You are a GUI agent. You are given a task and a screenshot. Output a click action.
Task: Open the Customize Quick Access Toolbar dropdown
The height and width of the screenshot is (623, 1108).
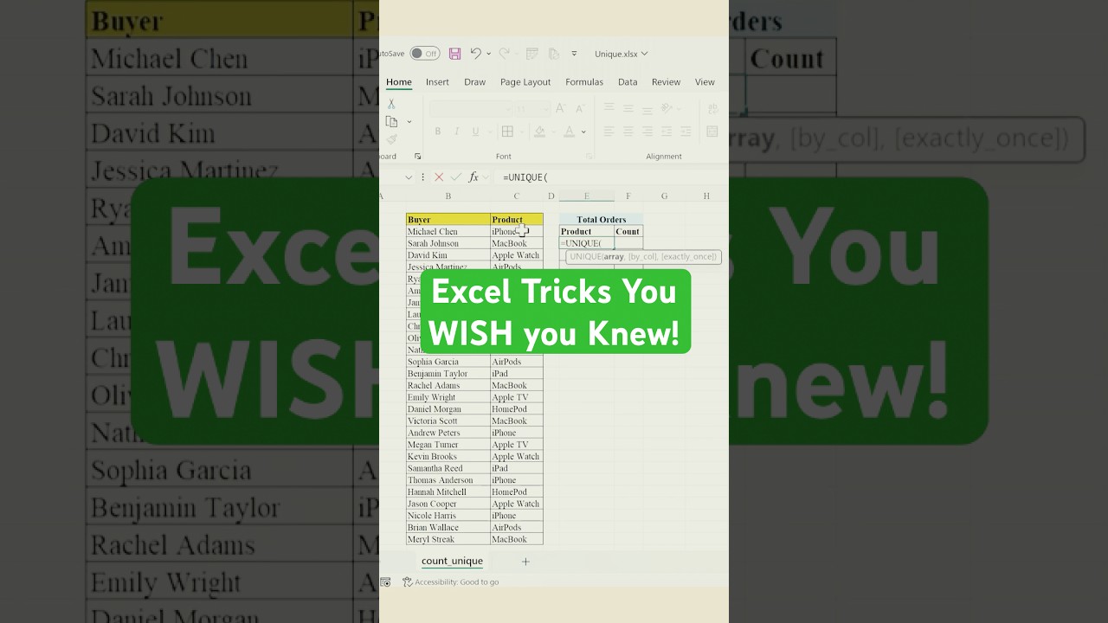pos(574,54)
